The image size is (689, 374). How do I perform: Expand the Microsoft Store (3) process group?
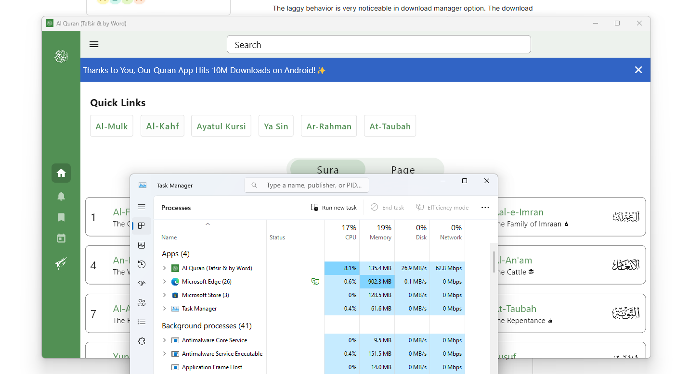click(x=164, y=295)
